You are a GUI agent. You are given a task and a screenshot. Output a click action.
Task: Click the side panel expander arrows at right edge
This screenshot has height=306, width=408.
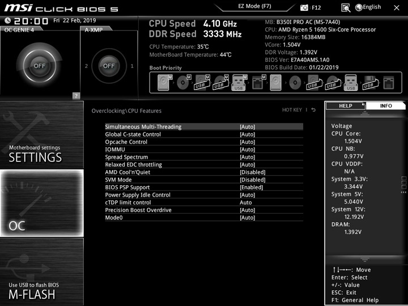pos(403,192)
